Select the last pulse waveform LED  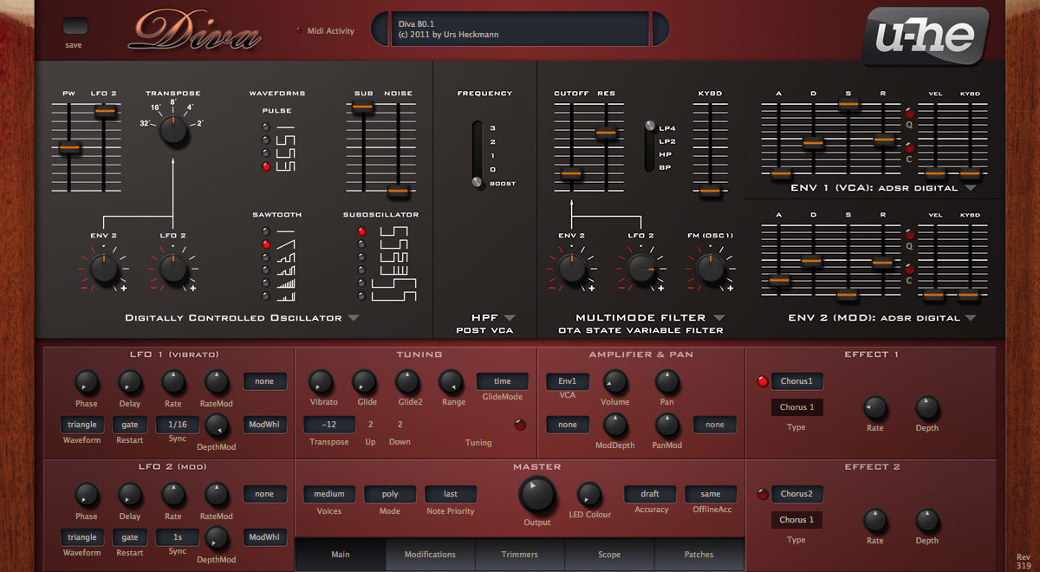coord(266,166)
